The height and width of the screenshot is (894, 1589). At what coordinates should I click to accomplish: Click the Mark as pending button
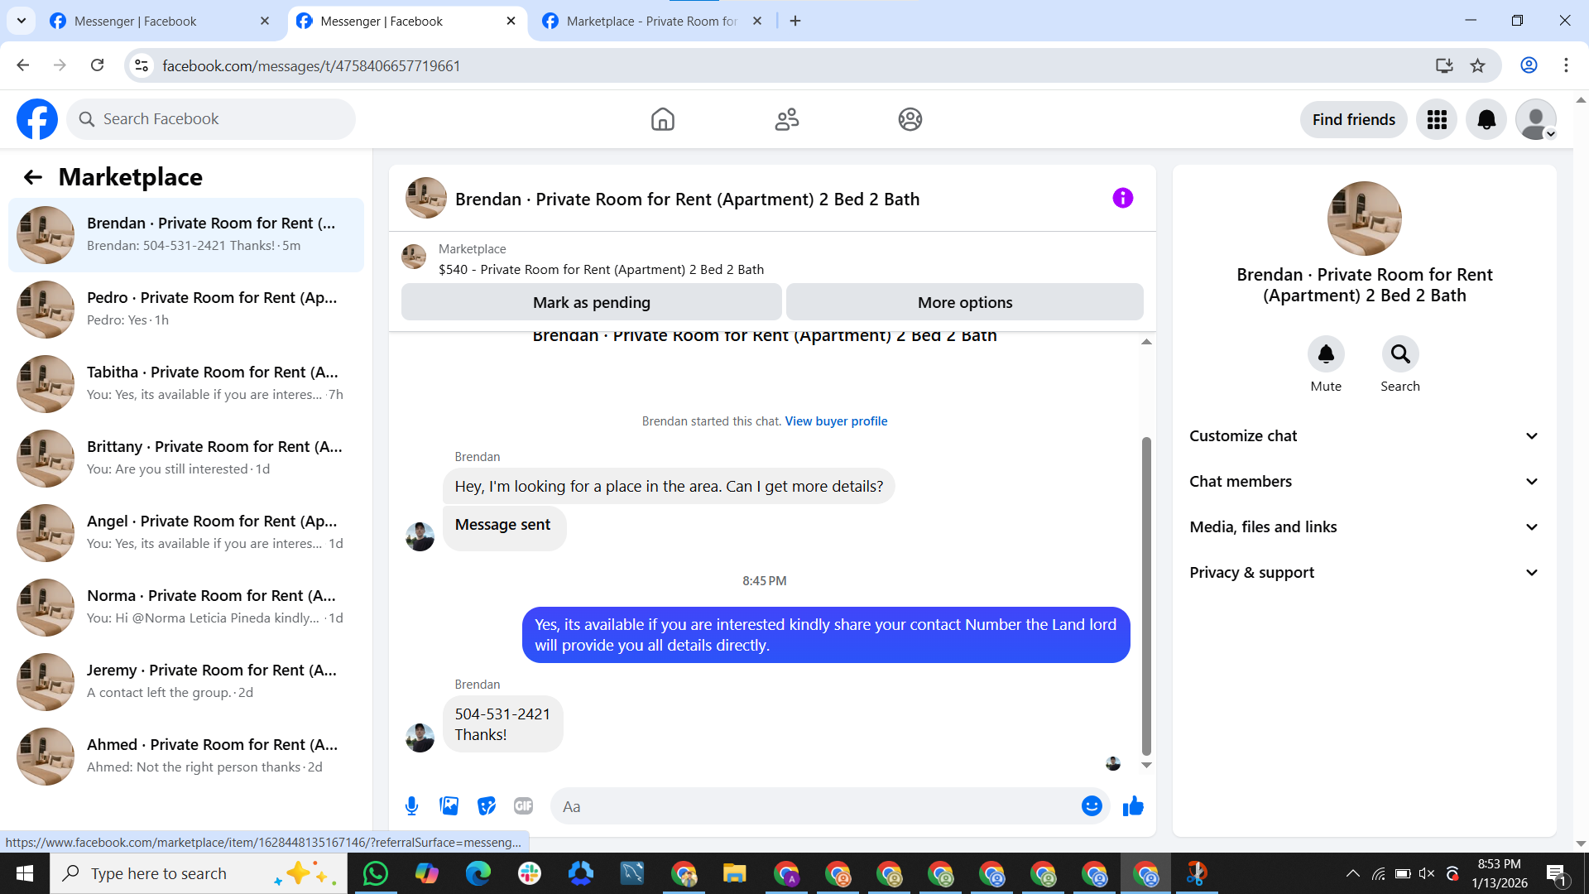coord(591,302)
